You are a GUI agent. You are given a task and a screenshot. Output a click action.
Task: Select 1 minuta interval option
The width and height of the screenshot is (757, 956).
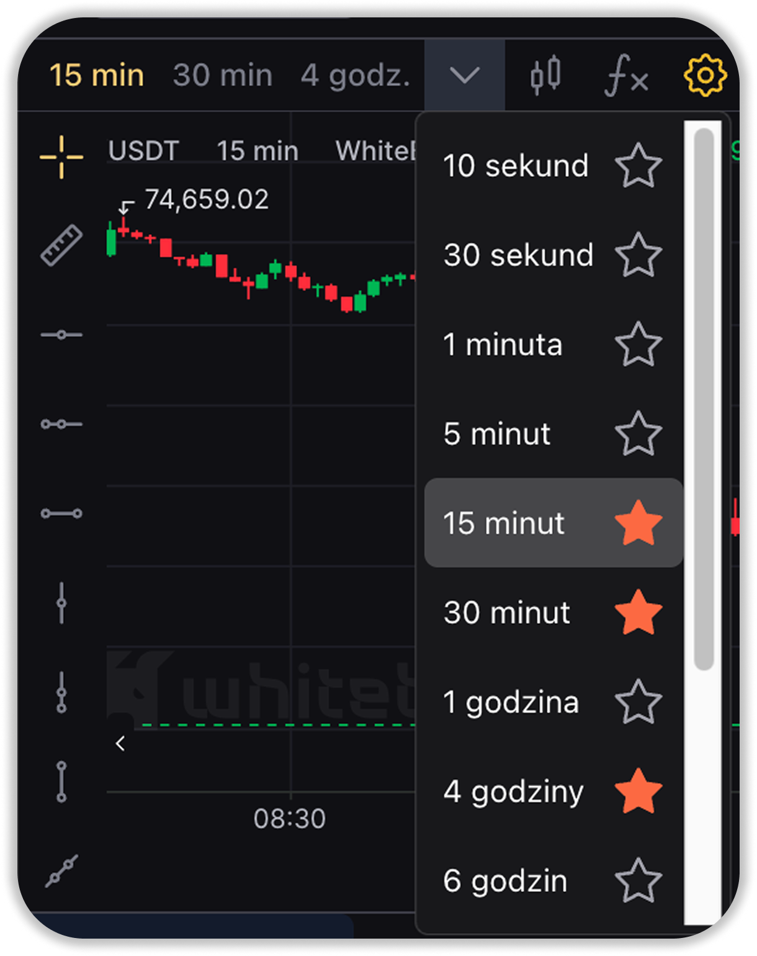point(503,345)
